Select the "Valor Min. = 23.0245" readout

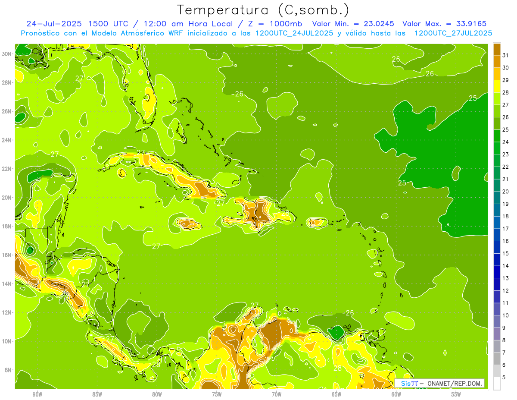pos(353,24)
